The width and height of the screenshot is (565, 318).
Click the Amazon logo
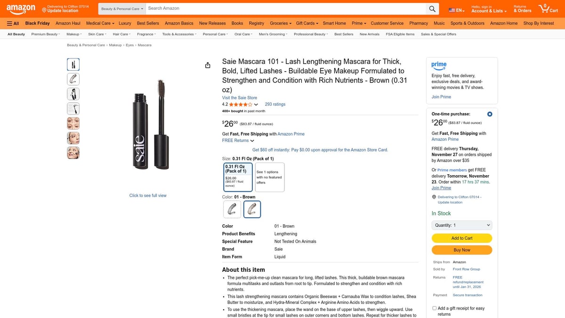[21, 8]
